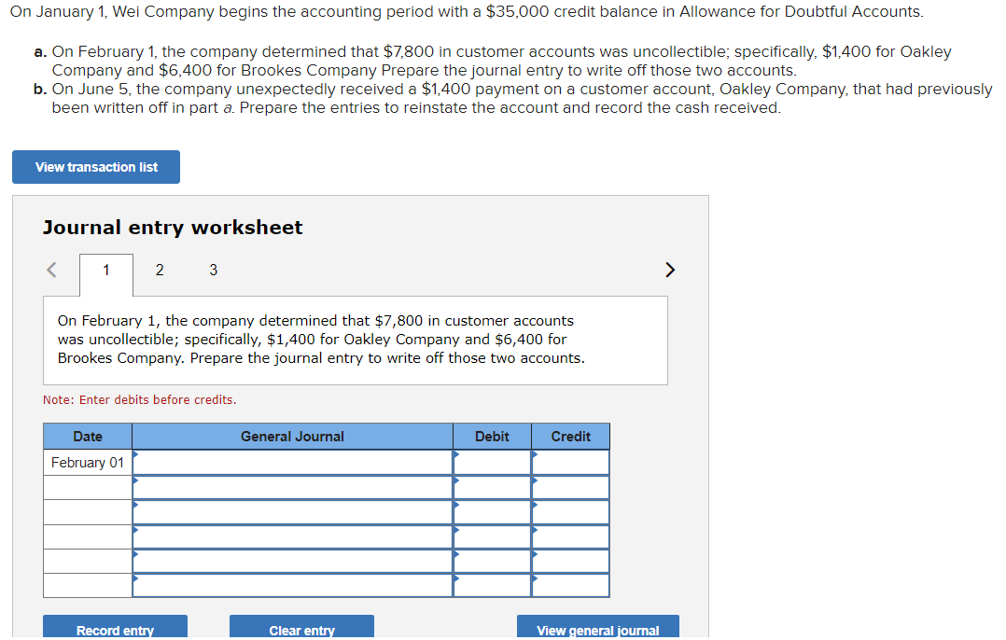Select journal entry tab 1
The height and width of the screenshot is (640, 1006).
click(105, 270)
